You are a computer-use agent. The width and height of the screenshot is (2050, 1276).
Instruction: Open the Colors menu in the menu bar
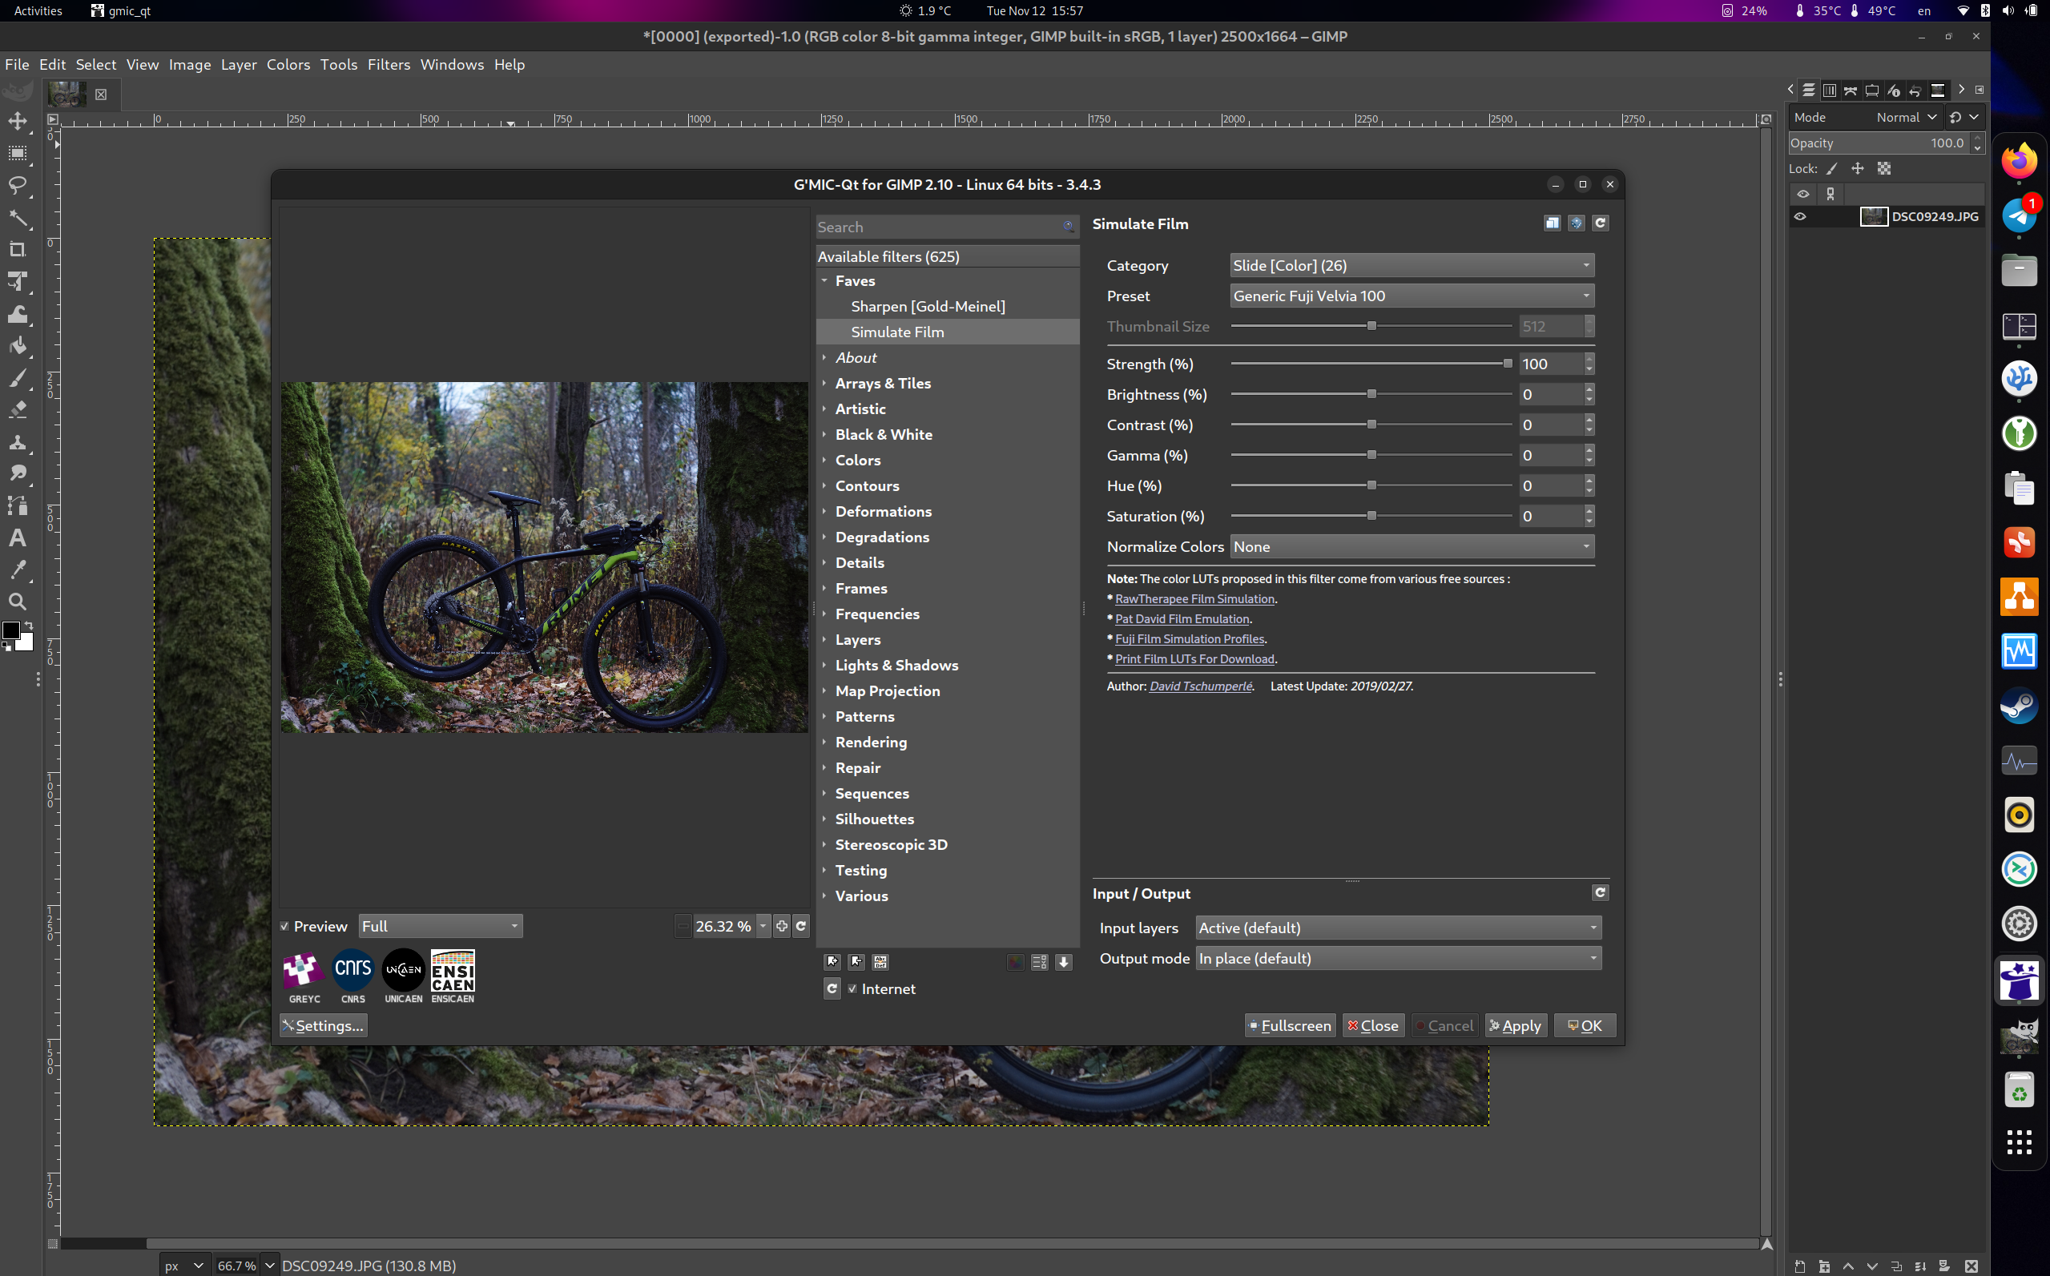click(x=288, y=65)
